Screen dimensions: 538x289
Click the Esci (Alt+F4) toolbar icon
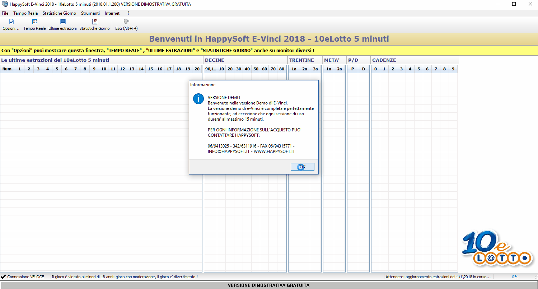point(126,22)
